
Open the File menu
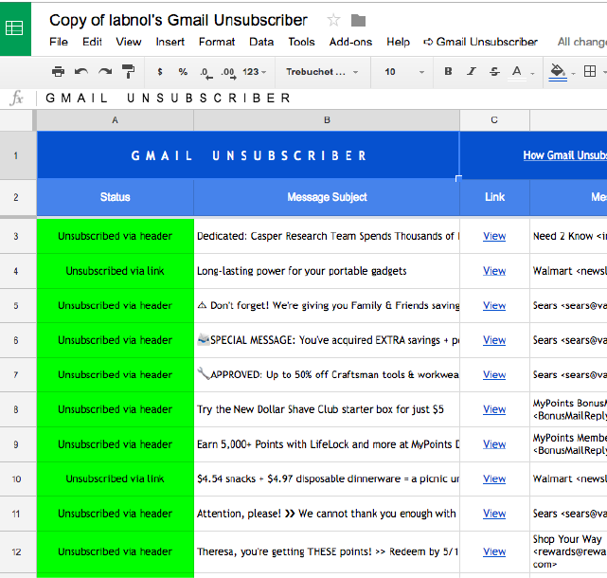[59, 42]
